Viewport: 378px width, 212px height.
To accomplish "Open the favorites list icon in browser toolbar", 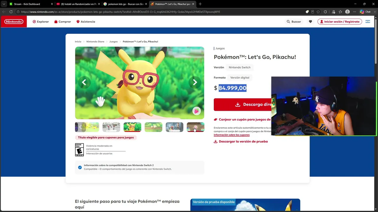I will click(340, 12).
